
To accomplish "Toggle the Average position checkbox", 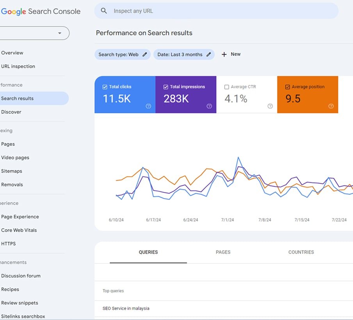I will coord(287,87).
